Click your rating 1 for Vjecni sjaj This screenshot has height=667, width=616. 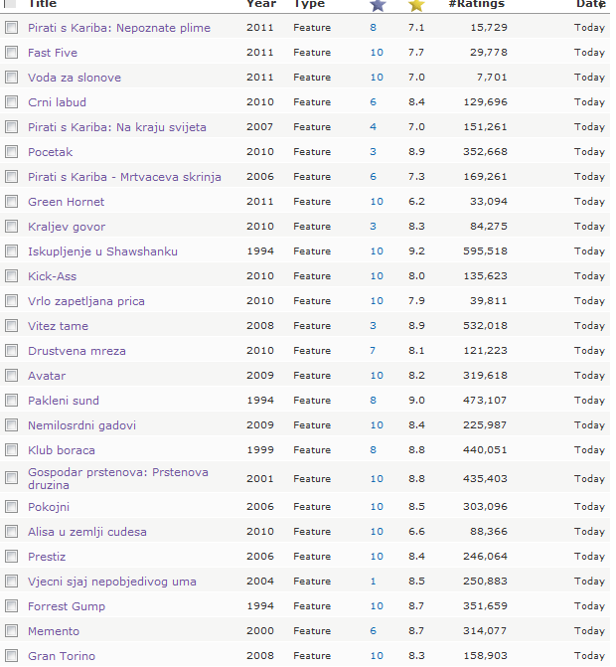pyautogui.click(x=373, y=582)
